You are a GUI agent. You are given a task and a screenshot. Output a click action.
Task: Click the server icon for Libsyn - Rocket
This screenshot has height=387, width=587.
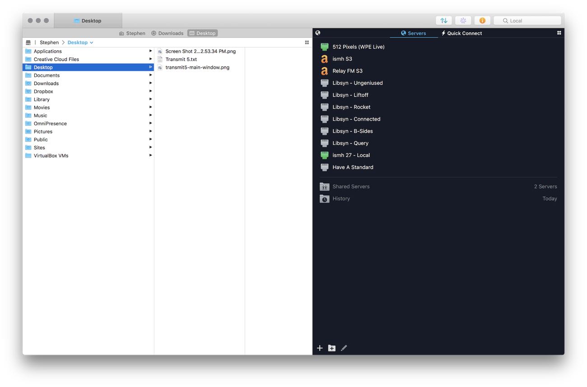(324, 107)
